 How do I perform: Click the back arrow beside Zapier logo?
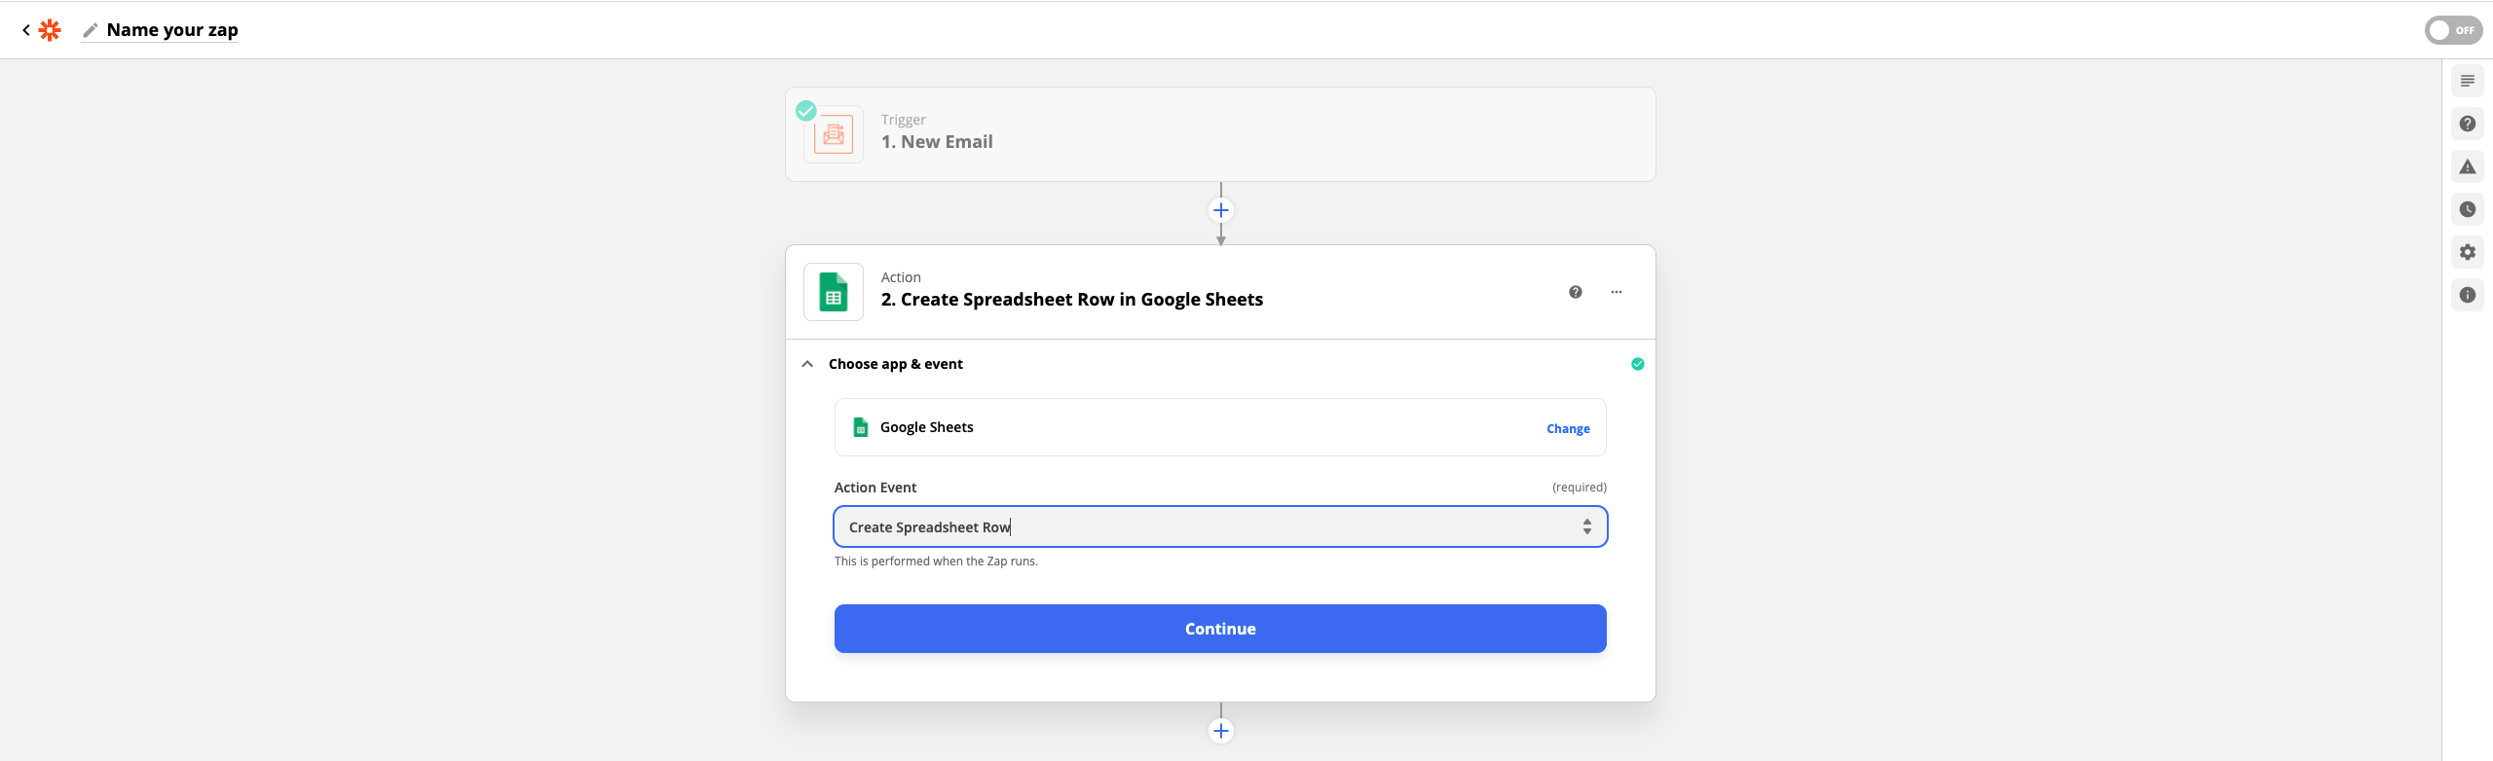pos(26,30)
